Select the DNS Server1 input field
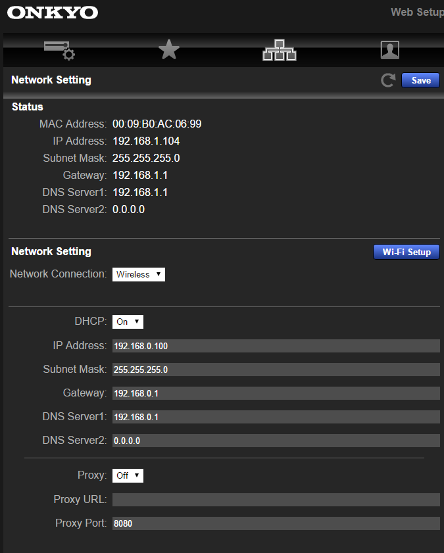Viewport: 444px width, 553px height. [x=276, y=417]
